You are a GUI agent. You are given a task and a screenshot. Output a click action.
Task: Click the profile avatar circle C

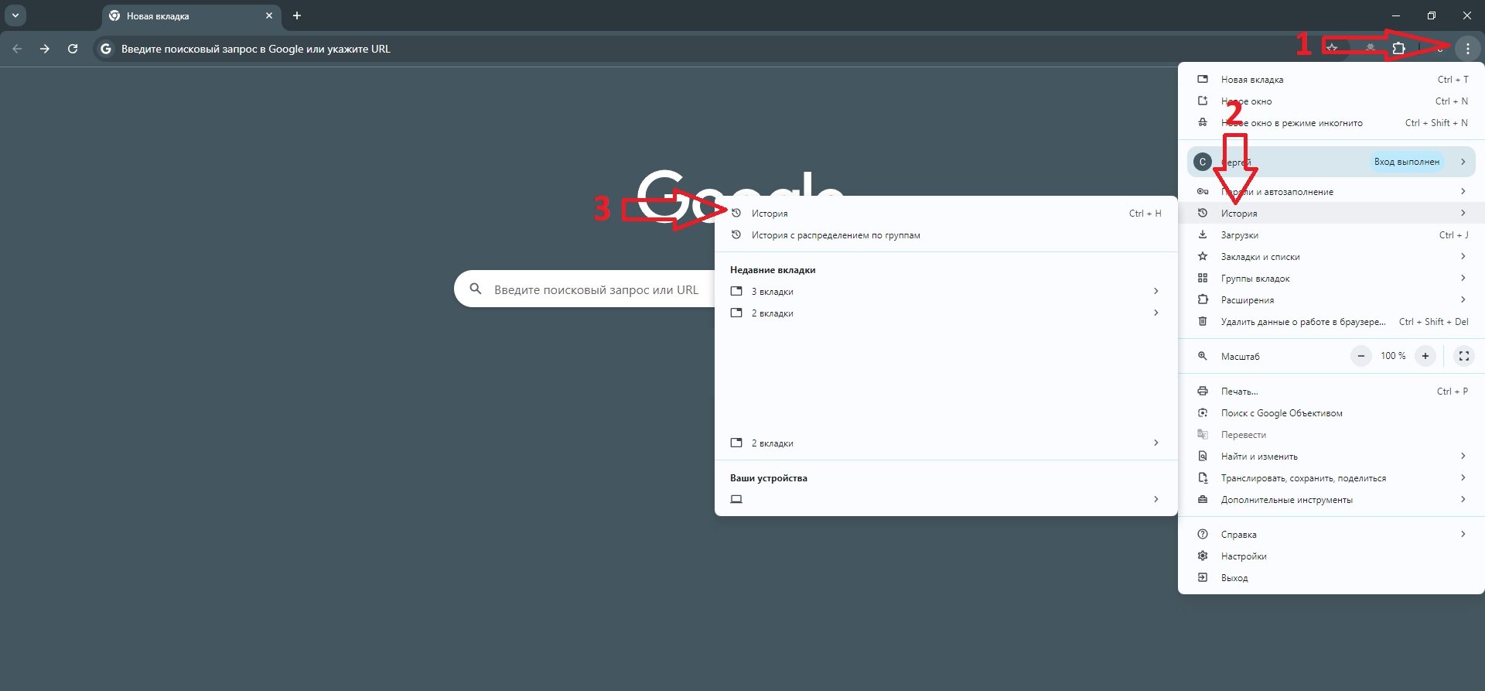[1202, 162]
